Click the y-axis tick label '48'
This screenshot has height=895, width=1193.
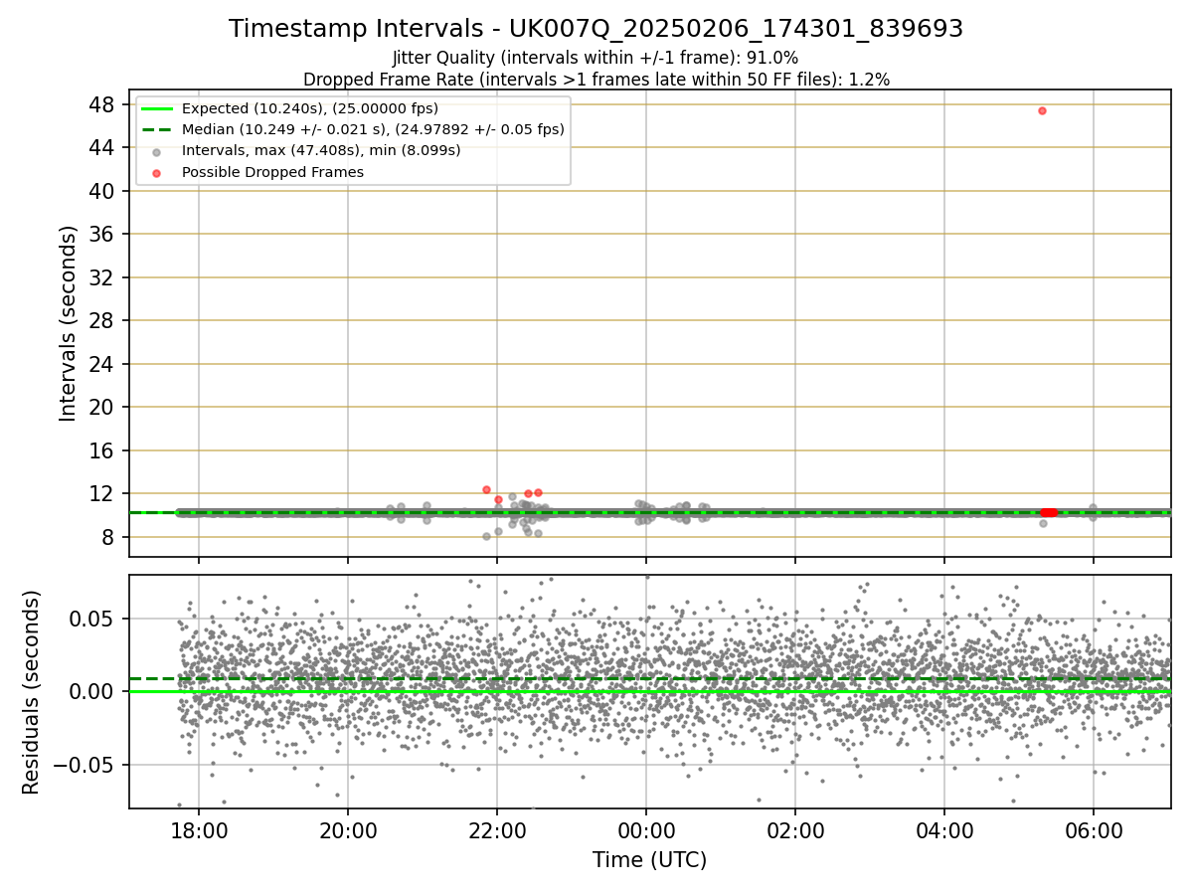102,104
